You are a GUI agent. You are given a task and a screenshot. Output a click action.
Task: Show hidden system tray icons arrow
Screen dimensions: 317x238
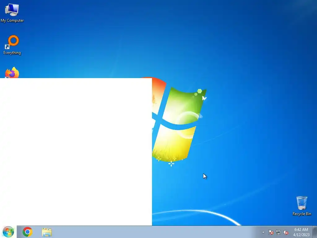click(263, 232)
